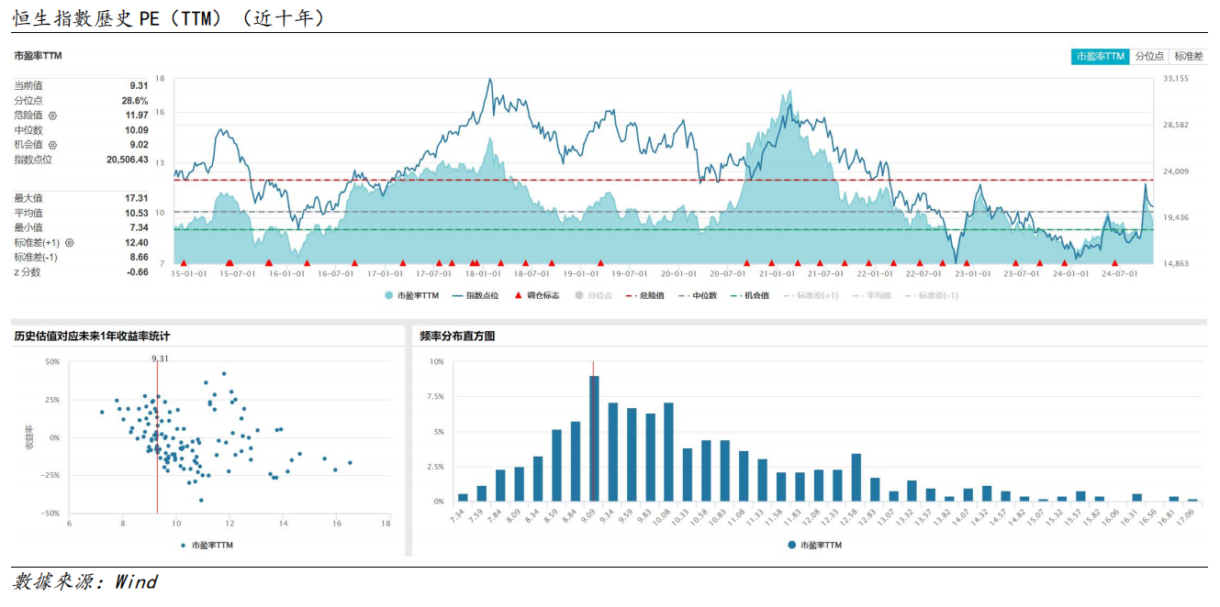Click red rebalance triangle at 15-01-01
Image resolution: width=1220 pixels, height=607 pixels.
[184, 263]
